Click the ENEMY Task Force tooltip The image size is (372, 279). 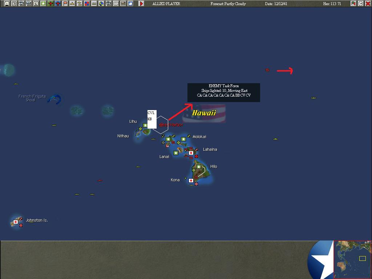224,93
